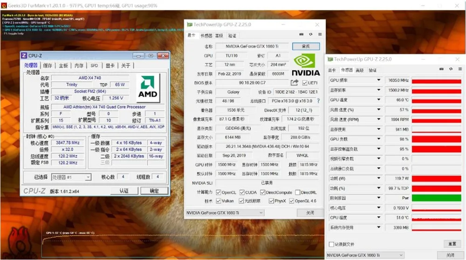Open the 显存使用 sensor dropdown
This screenshot has height=260, width=466.
378,129
